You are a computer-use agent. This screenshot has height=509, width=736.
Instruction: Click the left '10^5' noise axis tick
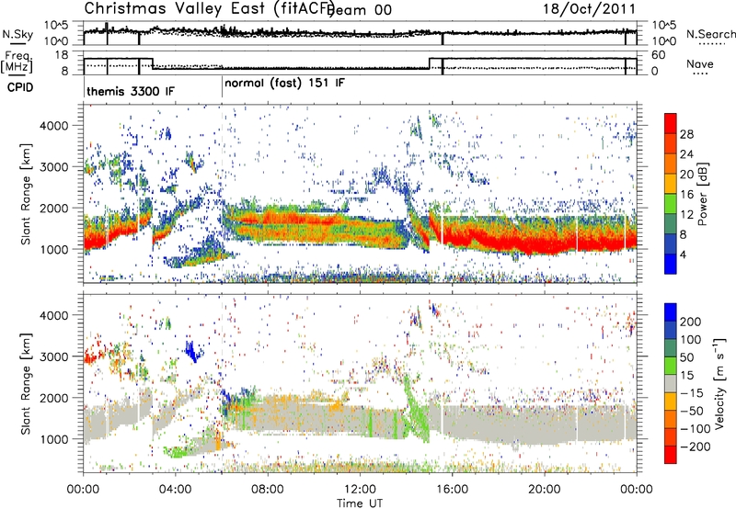56,26
